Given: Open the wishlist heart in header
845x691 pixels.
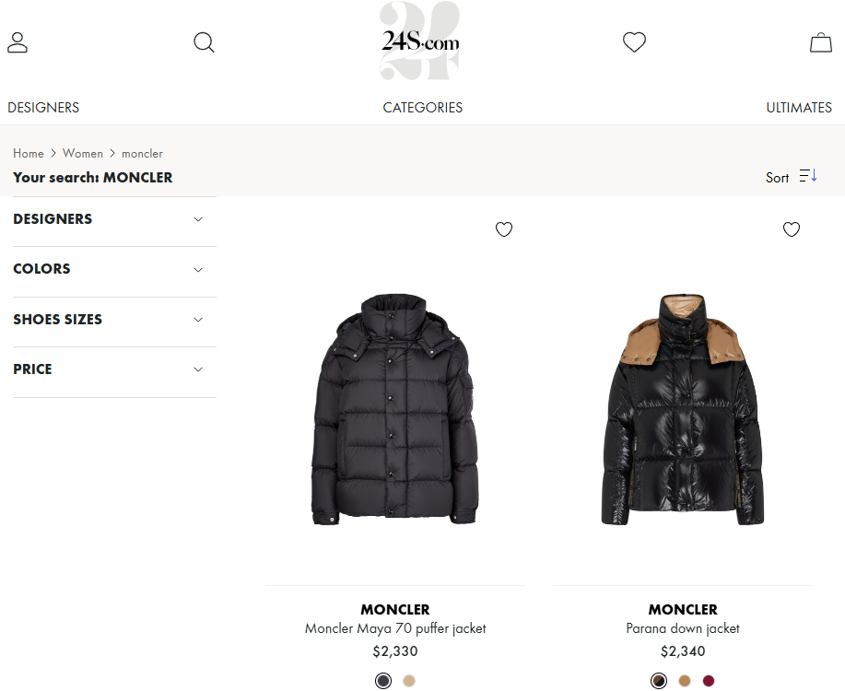Looking at the screenshot, I should [x=634, y=42].
